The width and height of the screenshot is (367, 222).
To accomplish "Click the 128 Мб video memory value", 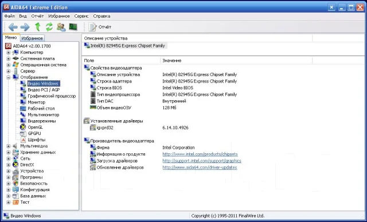I will [169, 108].
